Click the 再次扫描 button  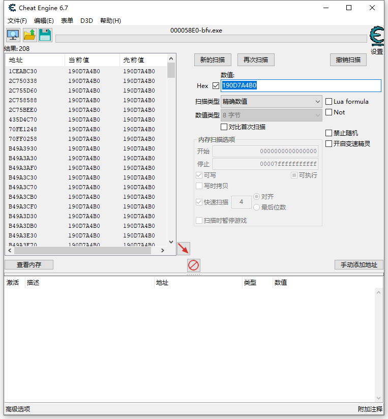(256, 60)
